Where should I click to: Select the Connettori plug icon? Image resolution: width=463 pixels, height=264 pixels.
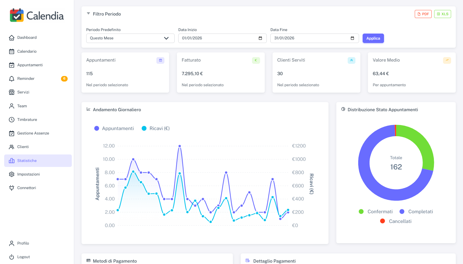coord(12,188)
